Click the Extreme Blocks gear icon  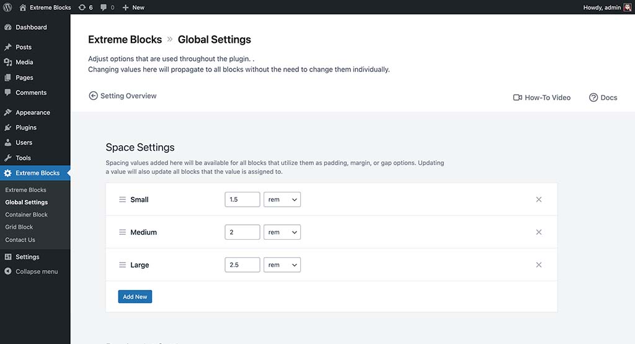[7, 173]
